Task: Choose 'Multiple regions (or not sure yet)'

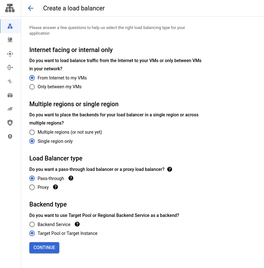Action: pos(32,132)
